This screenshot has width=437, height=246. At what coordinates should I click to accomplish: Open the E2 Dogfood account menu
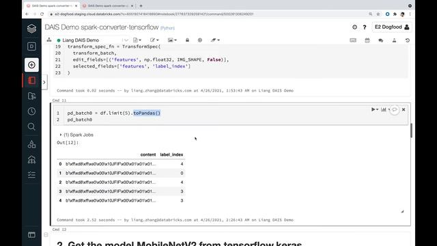[392, 27]
